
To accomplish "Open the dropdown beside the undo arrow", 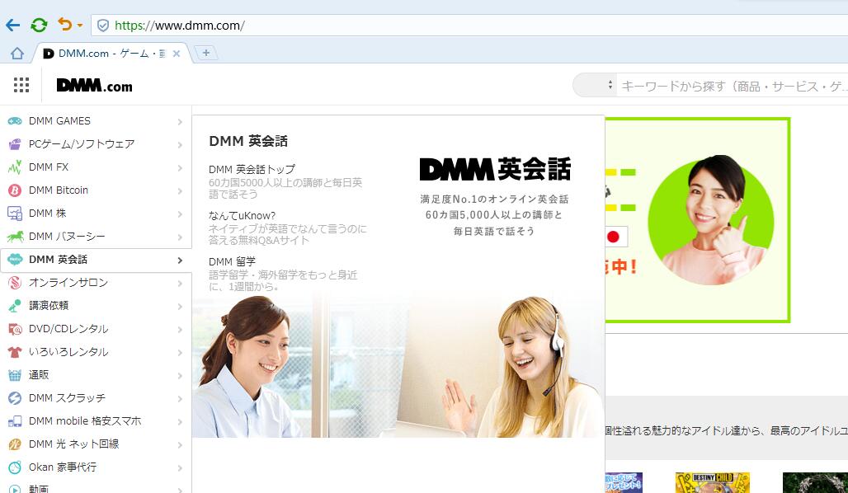I will 80,26.
